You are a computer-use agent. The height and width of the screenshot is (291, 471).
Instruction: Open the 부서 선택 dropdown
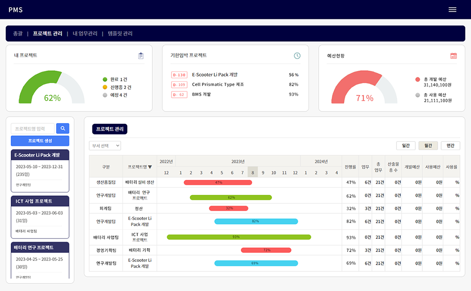tap(105, 145)
